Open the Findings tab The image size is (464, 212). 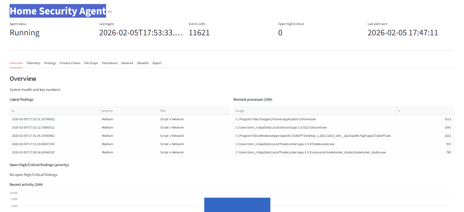tap(50, 63)
